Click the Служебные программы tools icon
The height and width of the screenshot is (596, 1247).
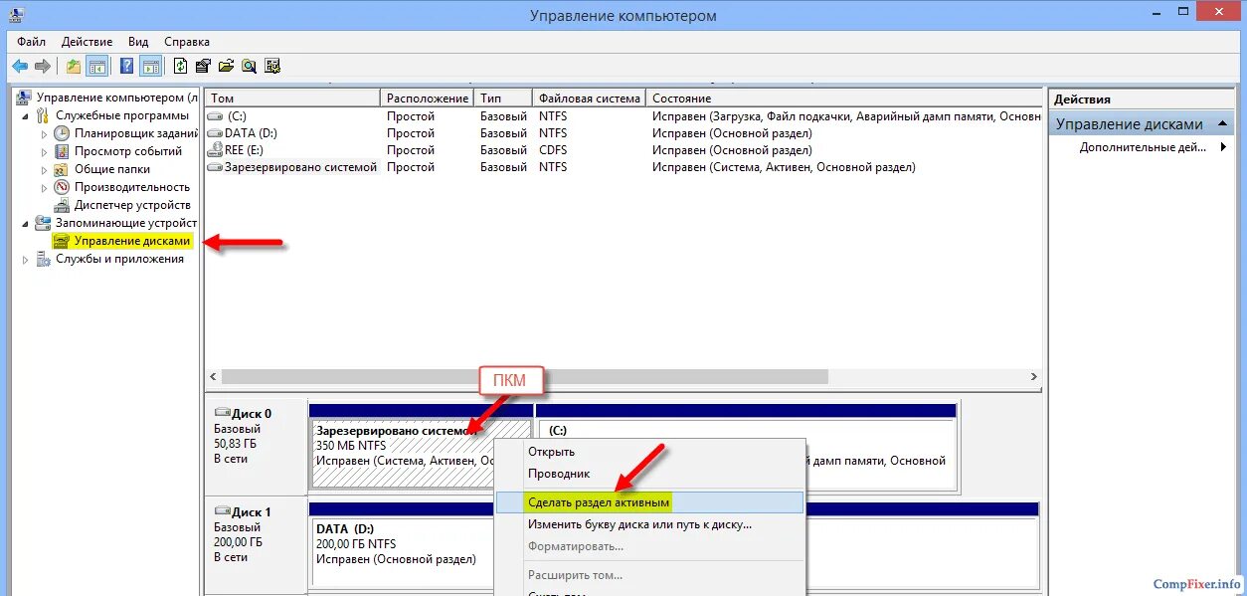[43, 115]
